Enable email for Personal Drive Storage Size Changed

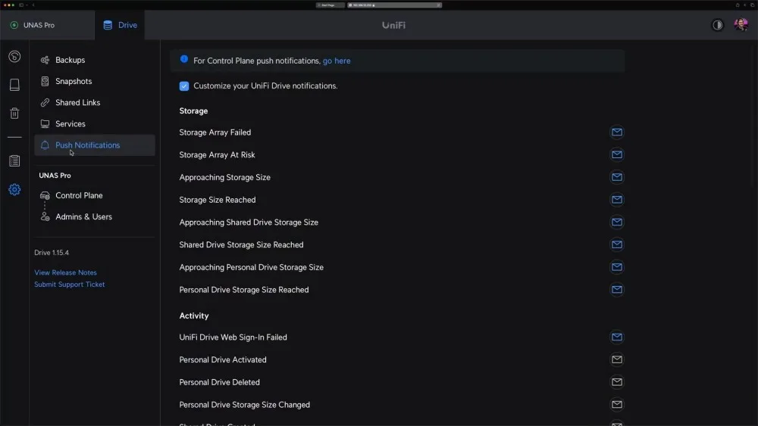tap(617, 404)
